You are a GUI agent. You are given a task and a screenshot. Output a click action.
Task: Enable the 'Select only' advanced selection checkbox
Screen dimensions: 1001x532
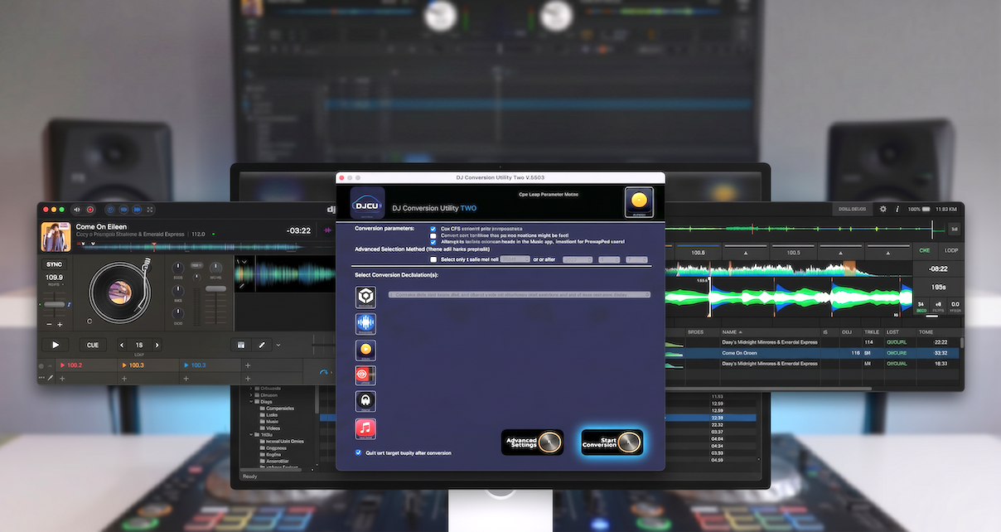(x=433, y=259)
